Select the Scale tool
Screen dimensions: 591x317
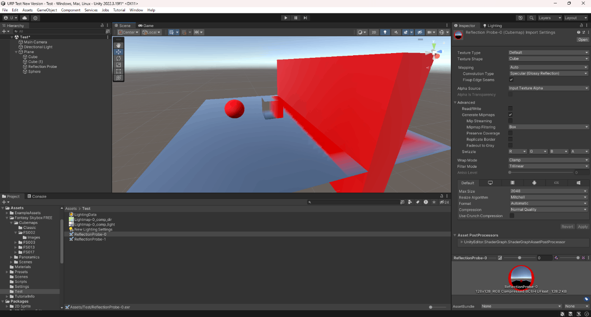(118, 65)
